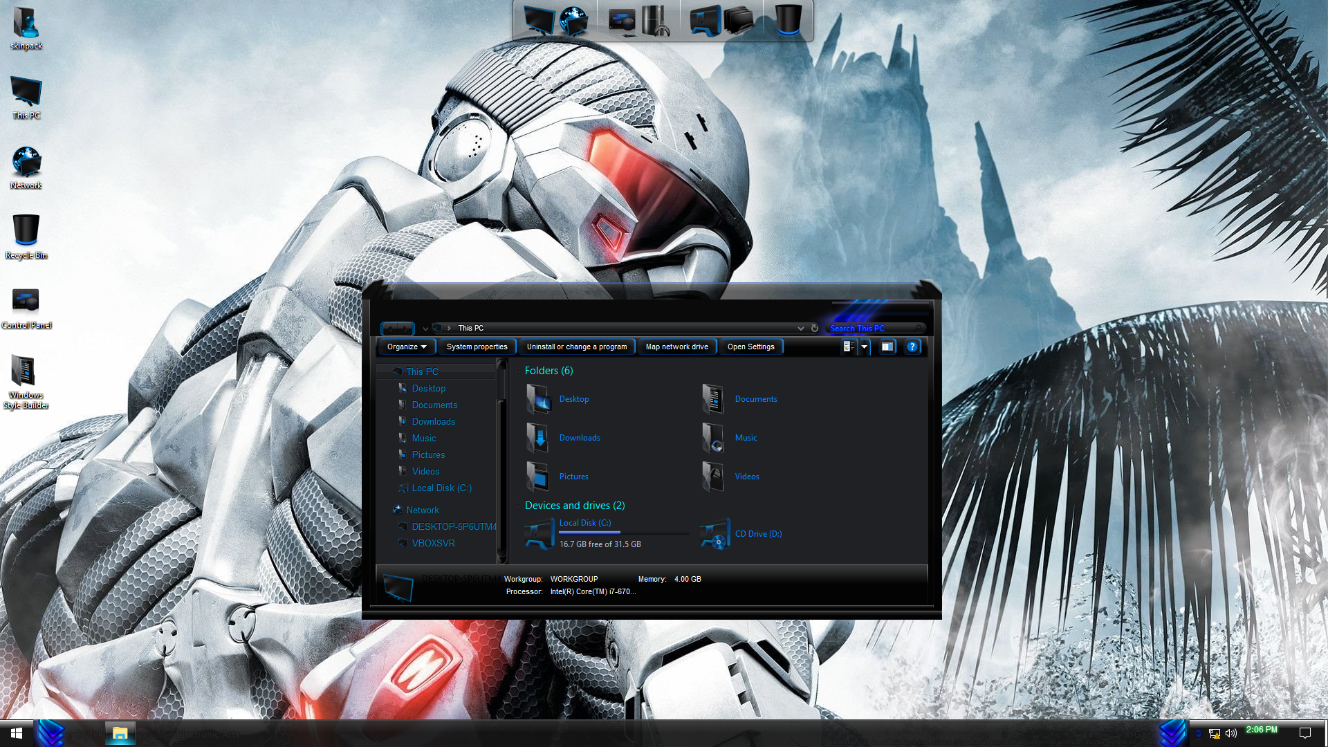Collapse the Folders (6) group header

[548, 371]
